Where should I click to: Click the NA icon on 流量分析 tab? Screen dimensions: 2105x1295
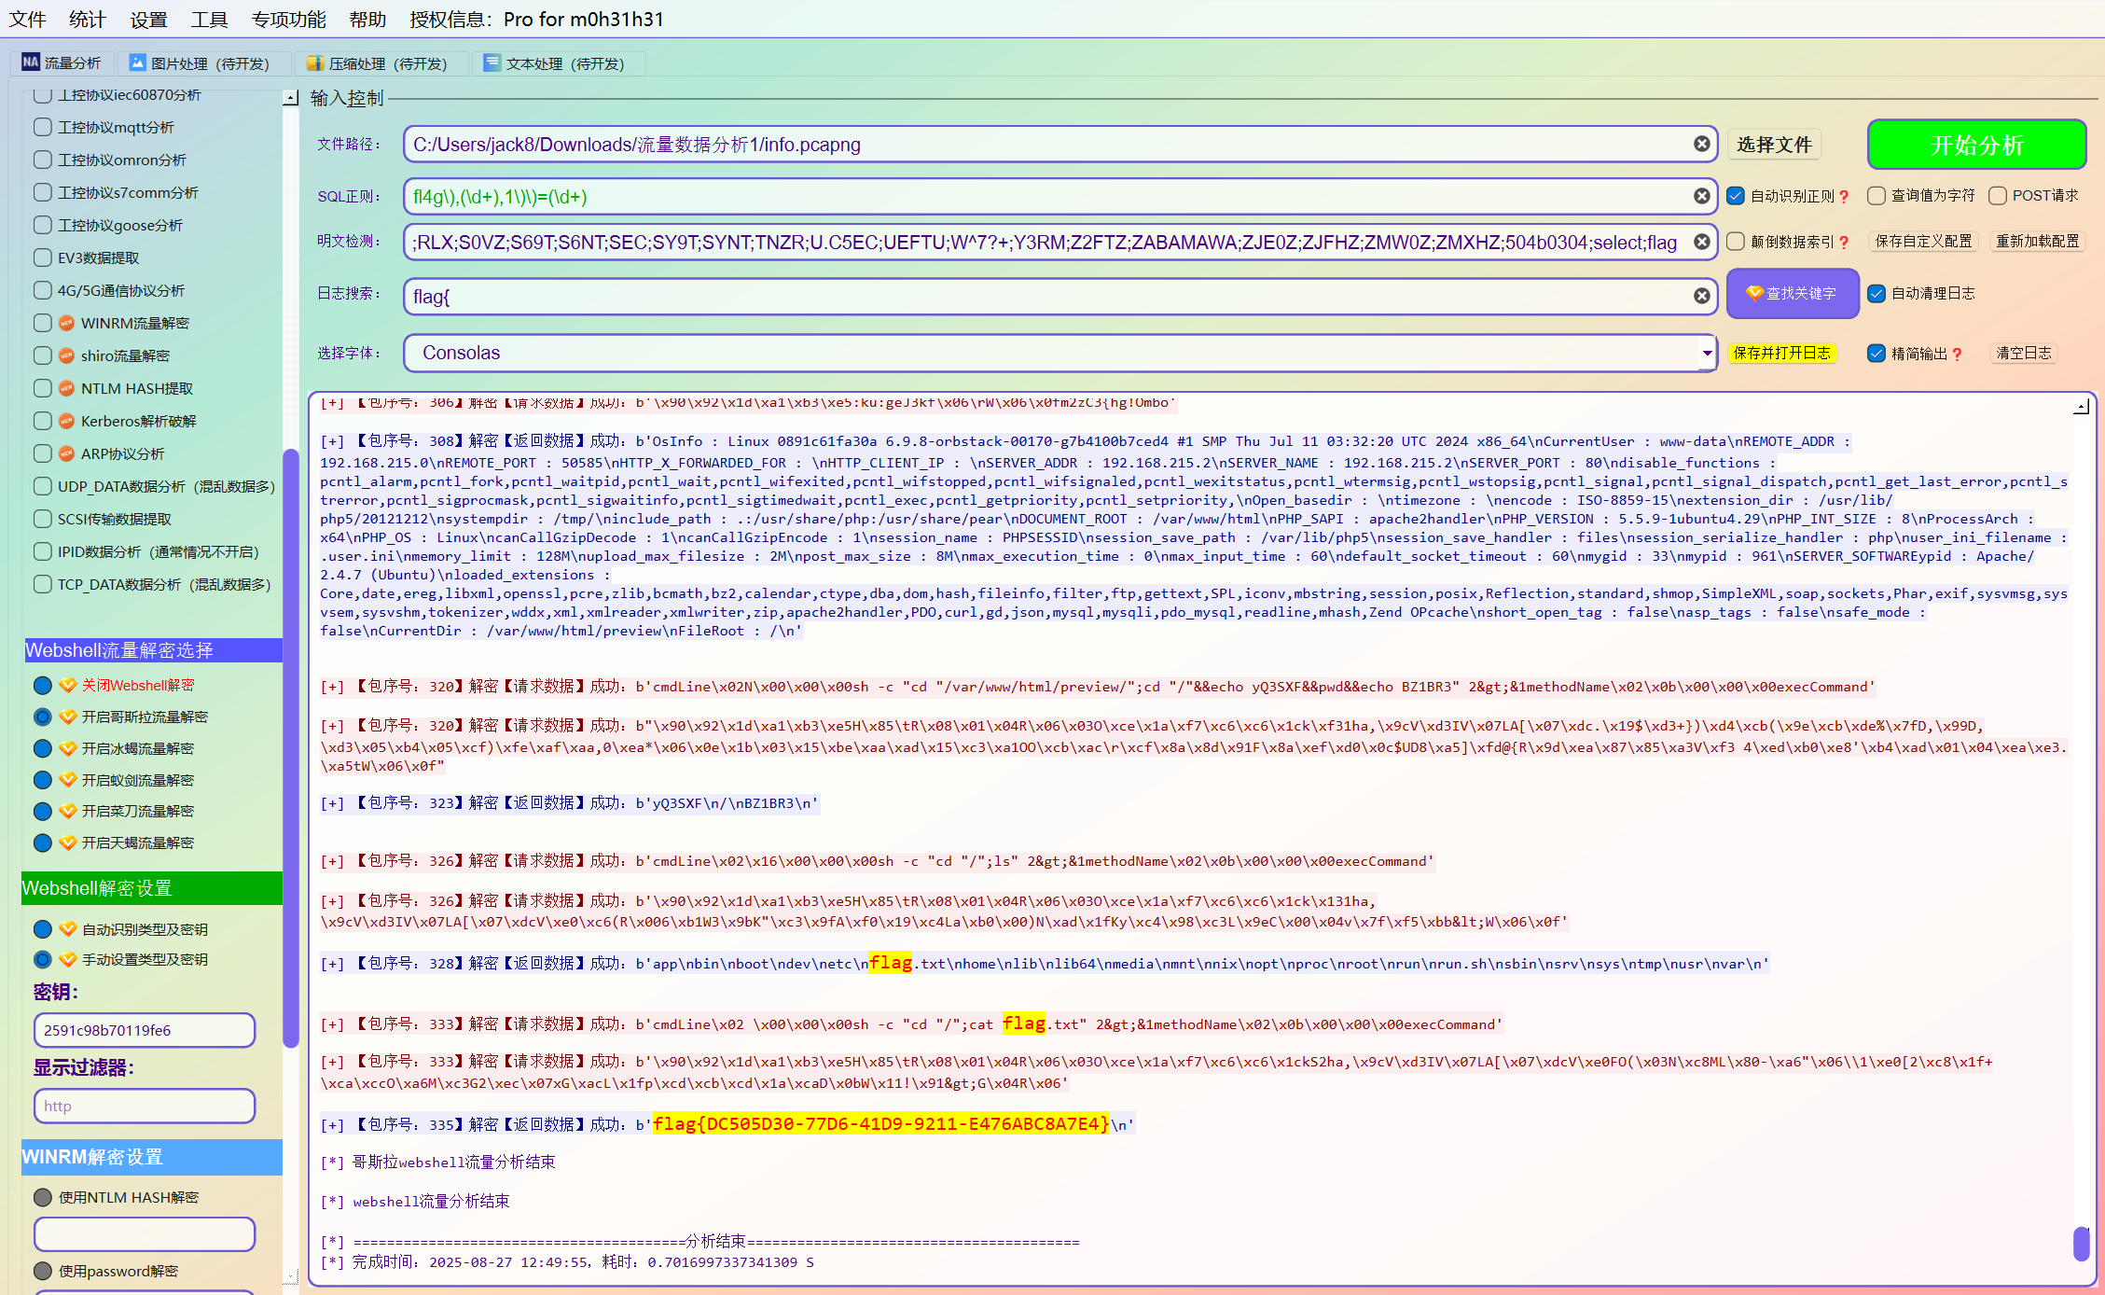pos(31,63)
